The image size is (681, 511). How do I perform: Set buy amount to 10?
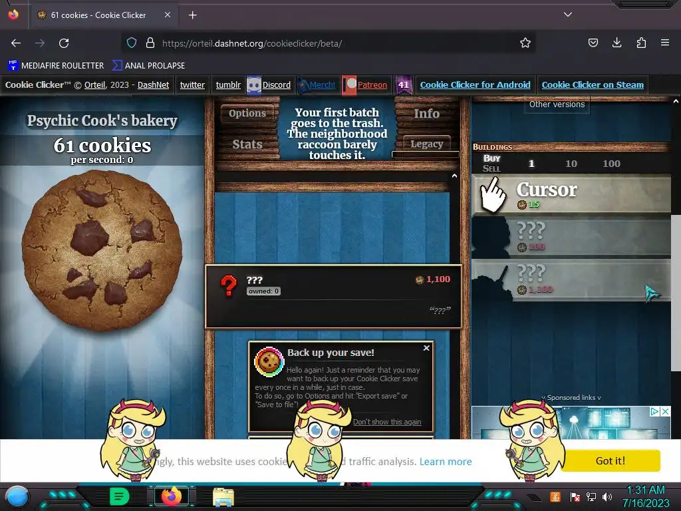571,164
